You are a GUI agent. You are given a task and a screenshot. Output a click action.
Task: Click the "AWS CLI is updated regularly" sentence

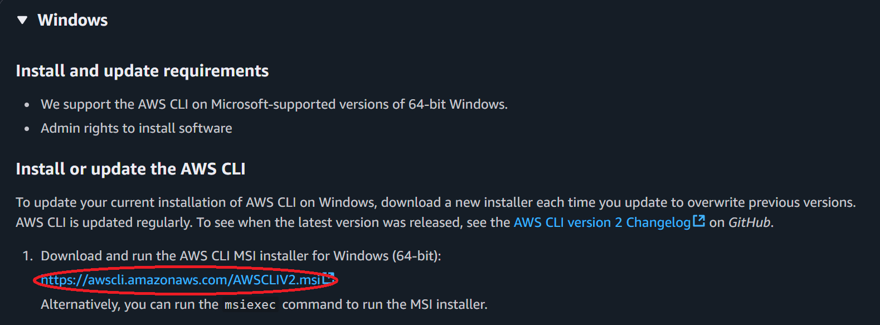pos(105,222)
